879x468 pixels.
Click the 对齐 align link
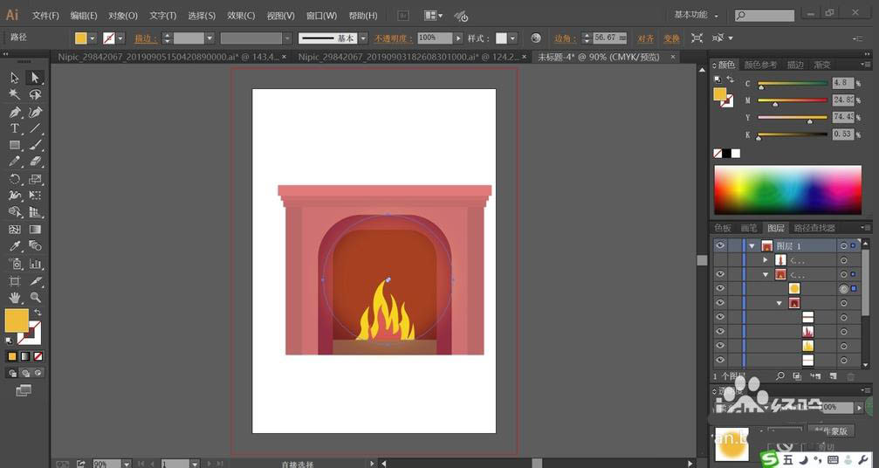(645, 38)
